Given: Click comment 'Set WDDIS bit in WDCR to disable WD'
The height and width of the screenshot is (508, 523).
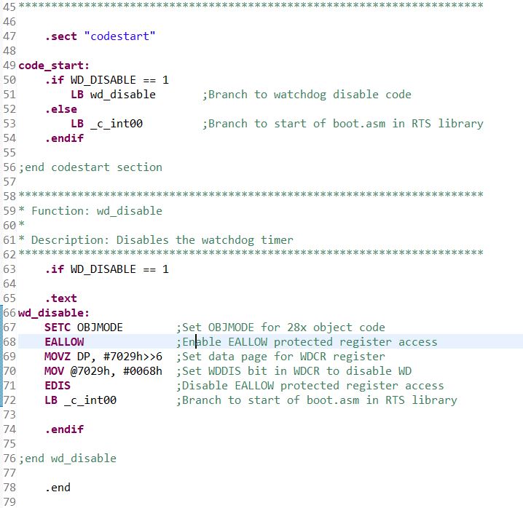Looking at the screenshot, I should [294, 371].
